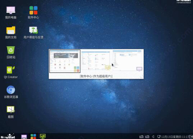This screenshot has width=193, height=139.
Task: Select the rightmost file manager thumbnail in switcher
Action: tap(128, 60)
